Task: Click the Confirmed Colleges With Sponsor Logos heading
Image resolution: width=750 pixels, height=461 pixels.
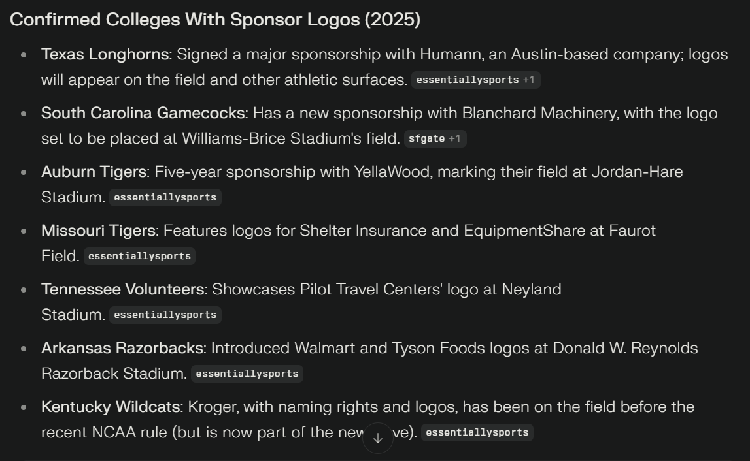Action: (214, 20)
